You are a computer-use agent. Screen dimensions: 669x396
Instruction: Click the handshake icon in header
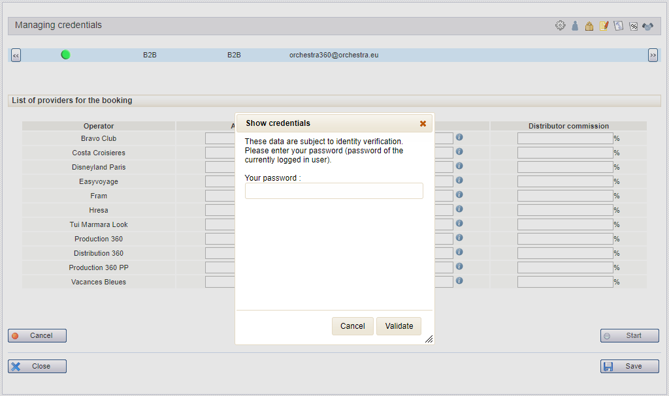[647, 26]
